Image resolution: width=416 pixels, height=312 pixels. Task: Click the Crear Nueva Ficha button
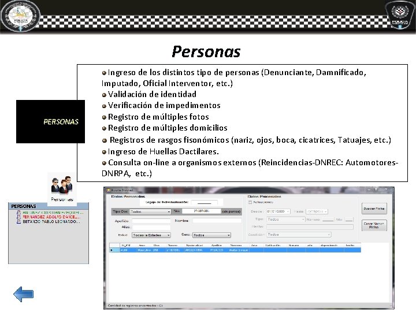coord(374,225)
